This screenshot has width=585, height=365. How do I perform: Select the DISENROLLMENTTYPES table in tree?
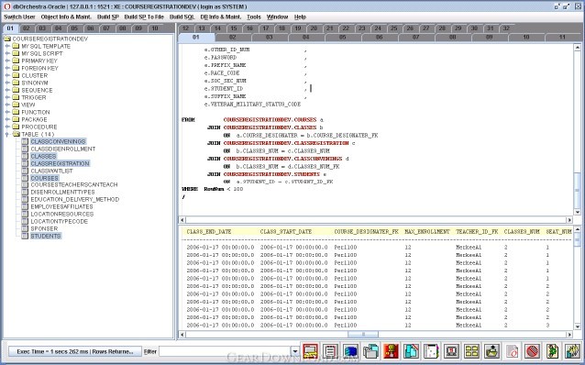tap(62, 192)
